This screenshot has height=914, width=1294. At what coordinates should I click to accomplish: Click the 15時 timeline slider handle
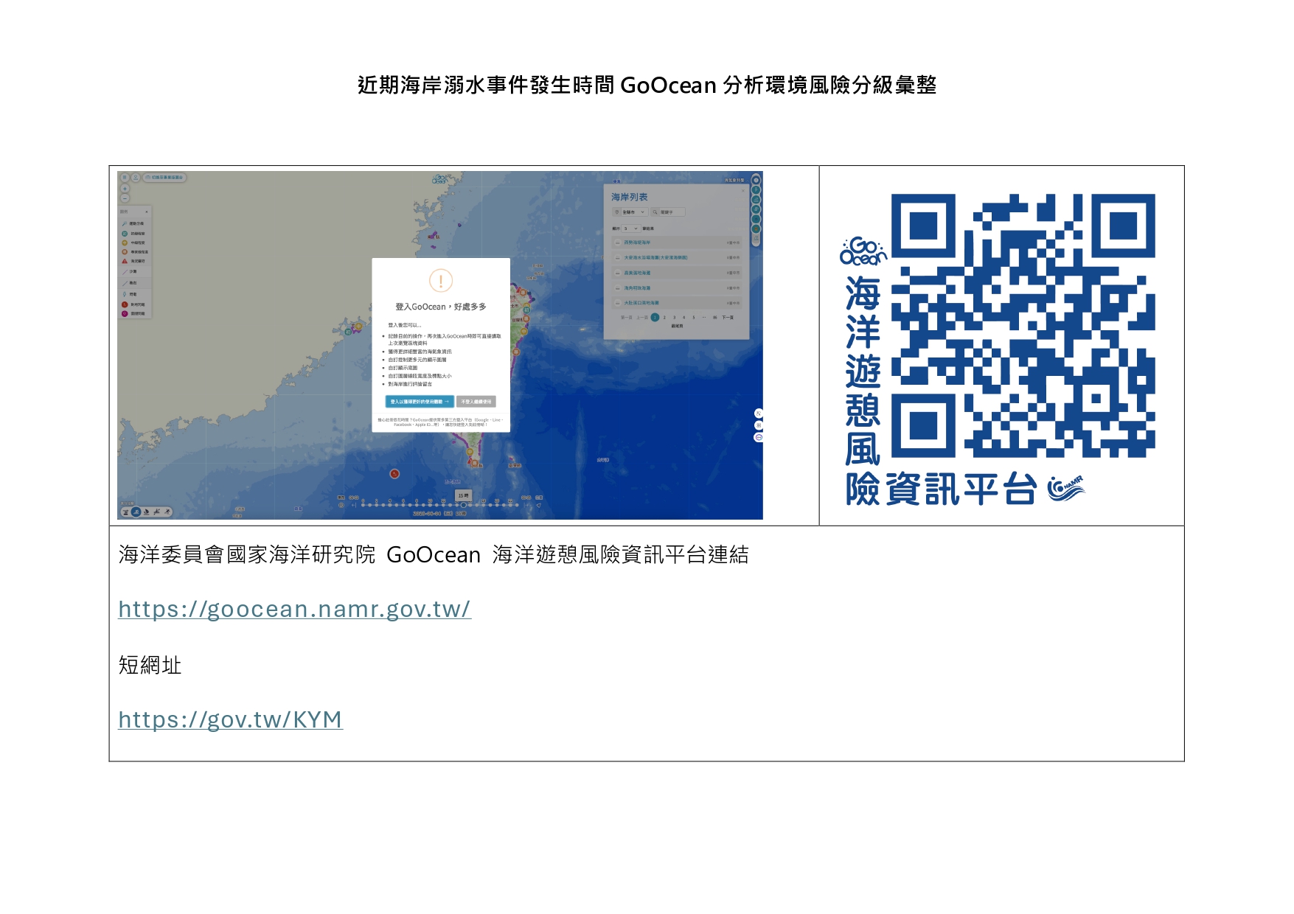pyautogui.click(x=462, y=504)
